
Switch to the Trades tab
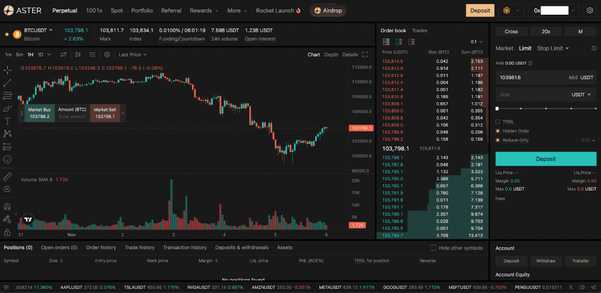[x=420, y=30]
